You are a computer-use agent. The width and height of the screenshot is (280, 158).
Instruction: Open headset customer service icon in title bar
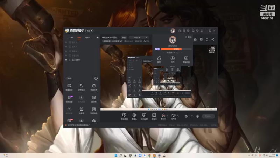180,31
